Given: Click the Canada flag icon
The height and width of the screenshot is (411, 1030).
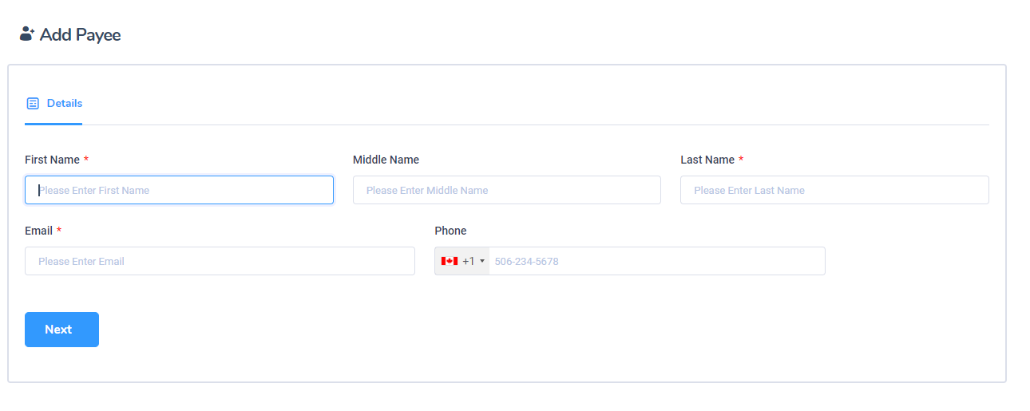Looking at the screenshot, I should pyautogui.click(x=450, y=261).
